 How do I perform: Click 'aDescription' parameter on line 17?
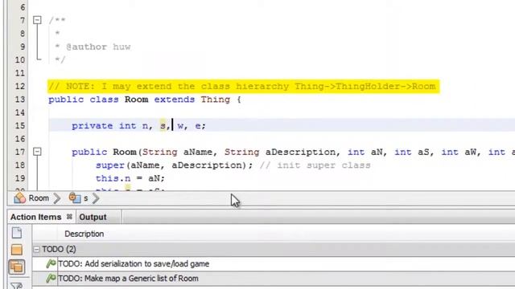pos(300,152)
